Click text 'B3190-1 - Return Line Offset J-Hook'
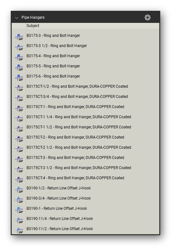This screenshot has width=171, height=246. [57, 209]
